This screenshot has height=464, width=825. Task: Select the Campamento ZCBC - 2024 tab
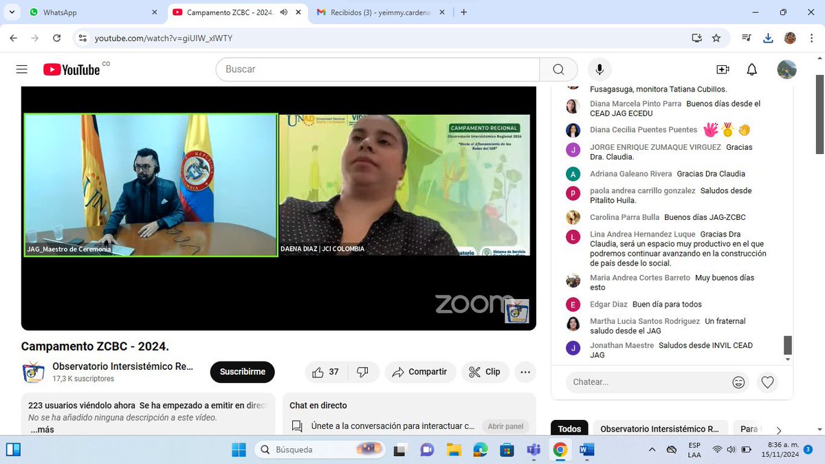236,12
